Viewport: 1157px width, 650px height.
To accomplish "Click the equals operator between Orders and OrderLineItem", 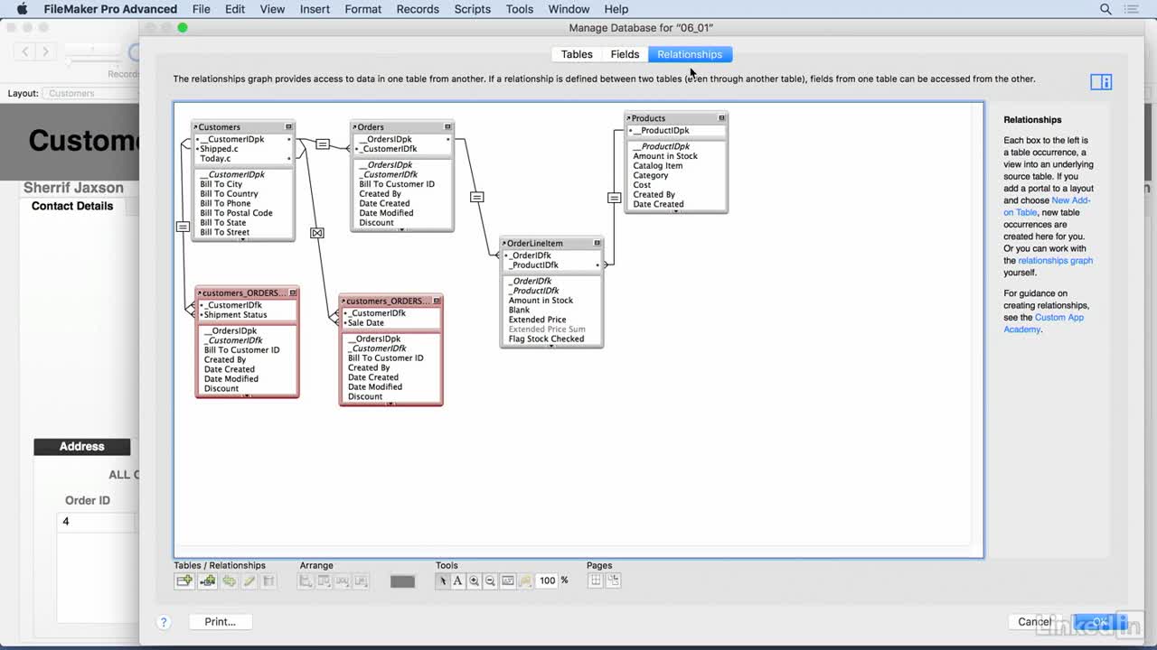I will [x=477, y=197].
